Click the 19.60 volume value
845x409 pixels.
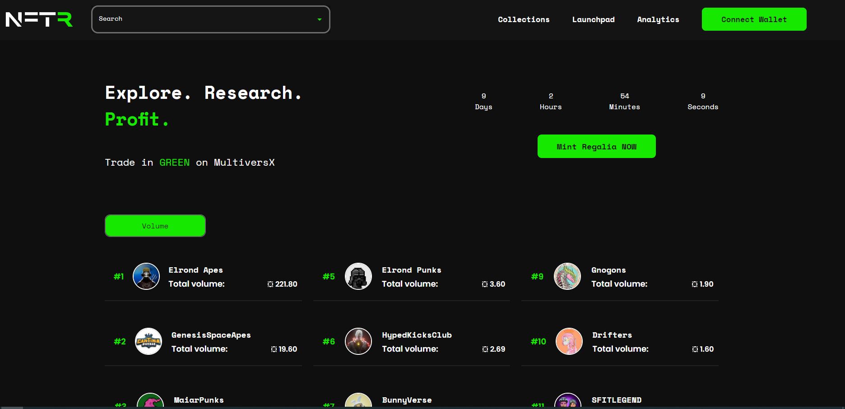(x=288, y=349)
